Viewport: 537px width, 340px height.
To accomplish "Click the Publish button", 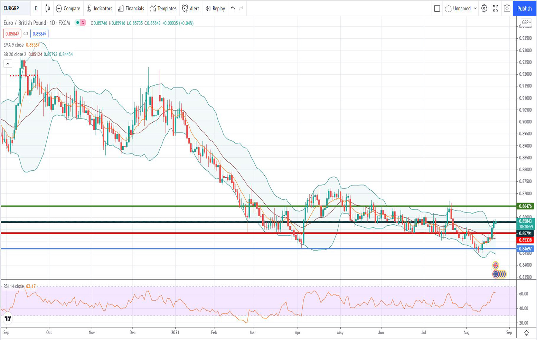I will tap(524, 8).
